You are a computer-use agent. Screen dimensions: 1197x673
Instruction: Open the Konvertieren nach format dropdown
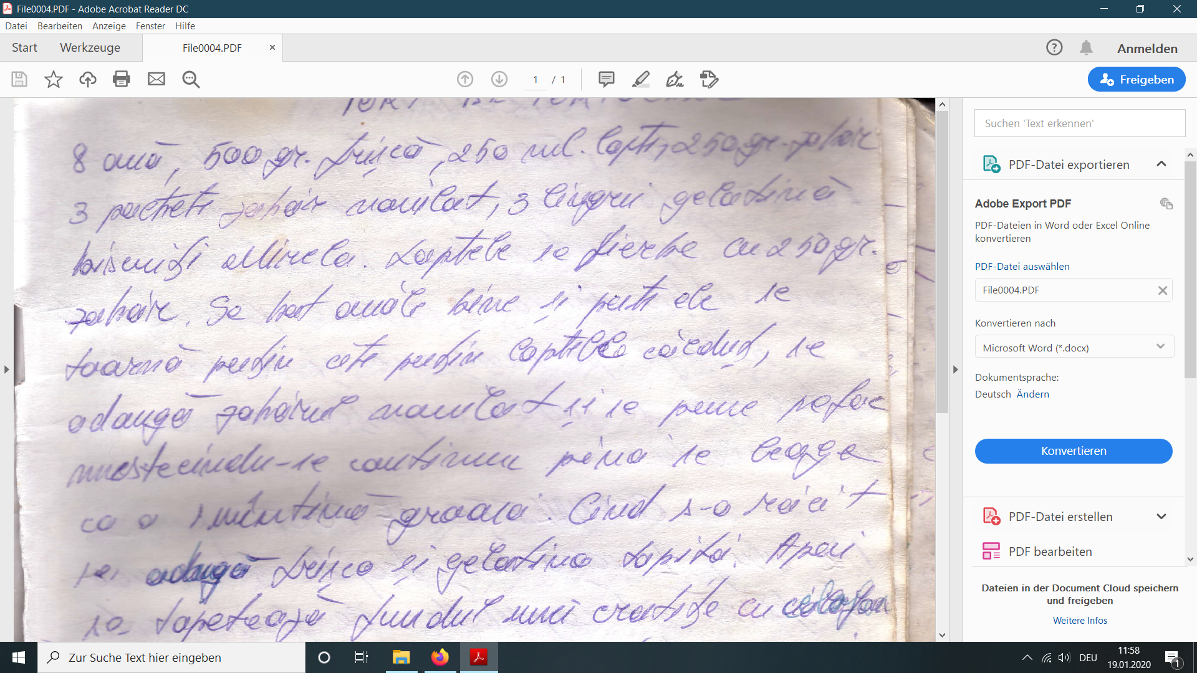click(x=1074, y=347)
